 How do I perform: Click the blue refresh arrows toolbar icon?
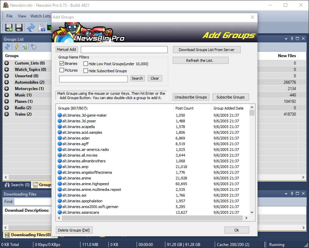31,28
